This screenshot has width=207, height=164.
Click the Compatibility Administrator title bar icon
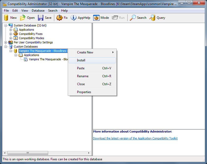(x=4, y=4)
